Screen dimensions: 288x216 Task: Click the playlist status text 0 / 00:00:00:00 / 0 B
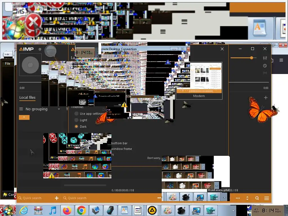pos(123,190)
